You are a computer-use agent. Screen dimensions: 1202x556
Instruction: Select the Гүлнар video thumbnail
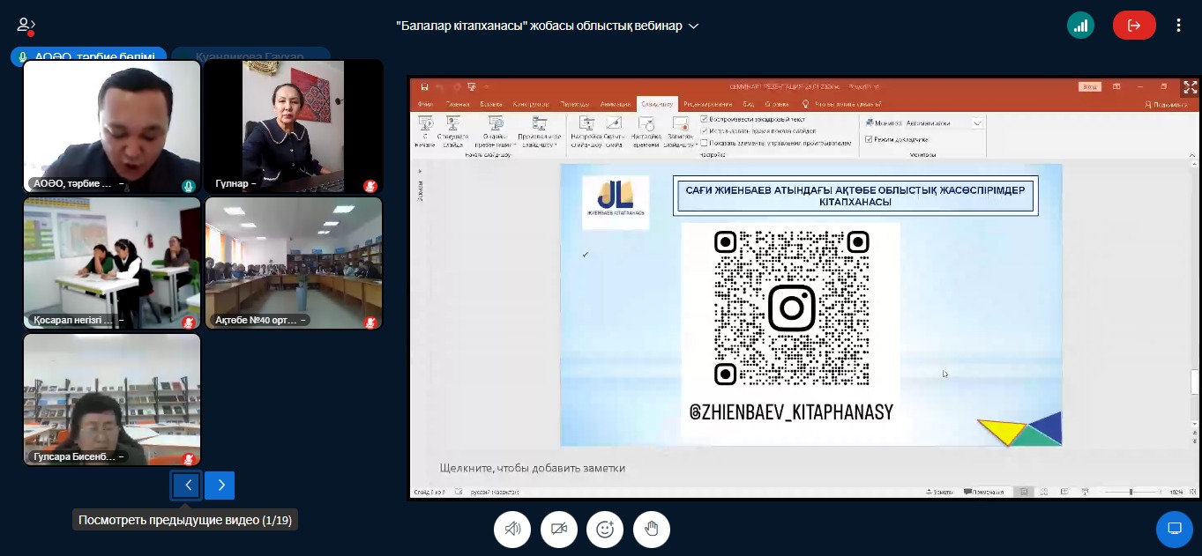pos(294,127)
